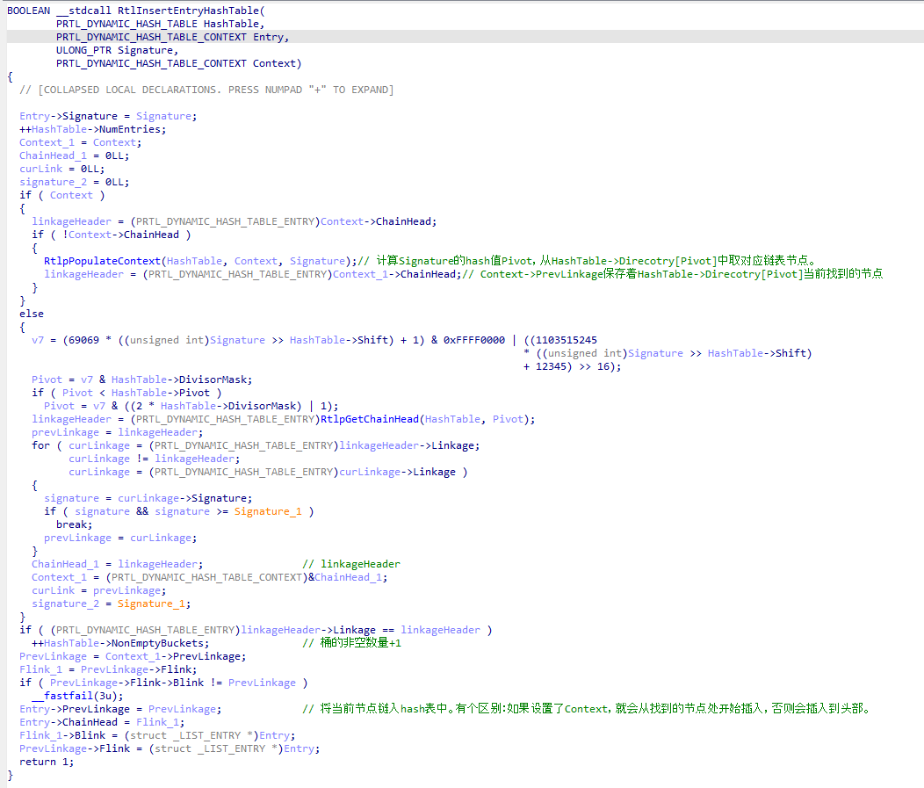Click 'Entry->ChainHead = Flink_1;' line
This screenshot has height=788, width=924.
point(102,722)
